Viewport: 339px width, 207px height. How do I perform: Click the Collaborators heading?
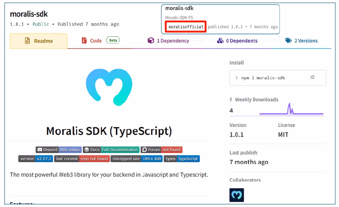(x=245, y=180)
